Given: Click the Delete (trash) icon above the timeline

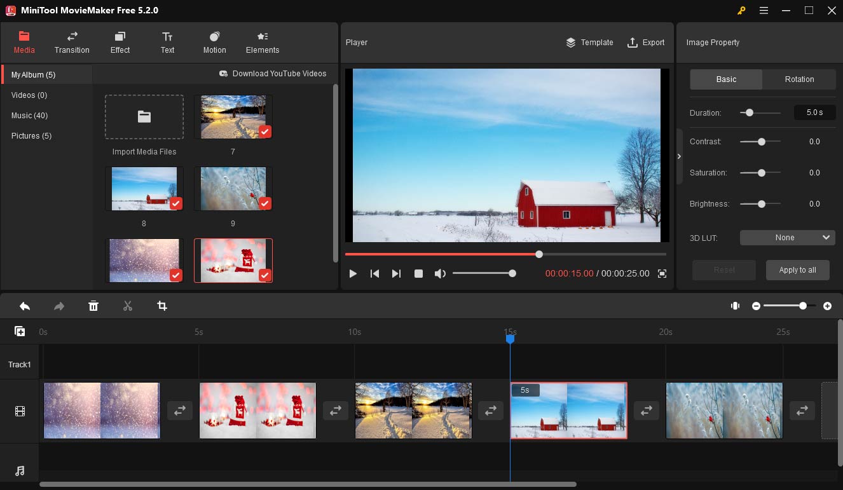Looking at the screenshot, I should coord(93,306).
